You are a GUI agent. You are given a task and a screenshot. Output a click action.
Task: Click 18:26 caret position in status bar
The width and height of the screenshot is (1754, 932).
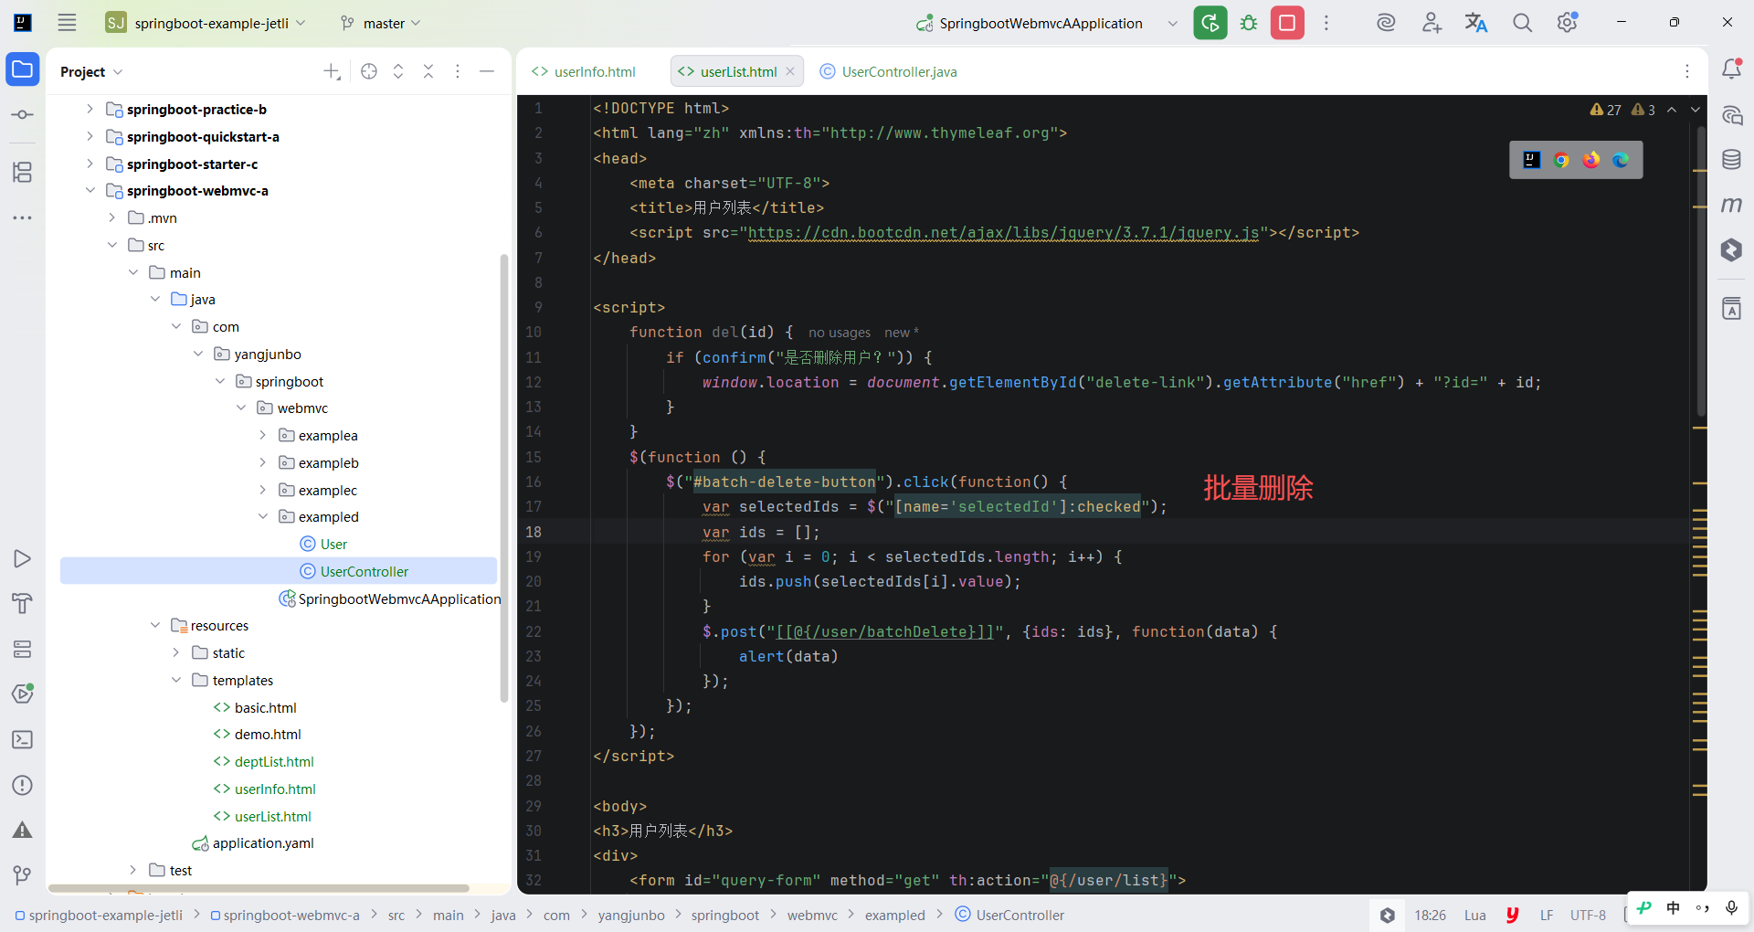[x=1431, y=915]
